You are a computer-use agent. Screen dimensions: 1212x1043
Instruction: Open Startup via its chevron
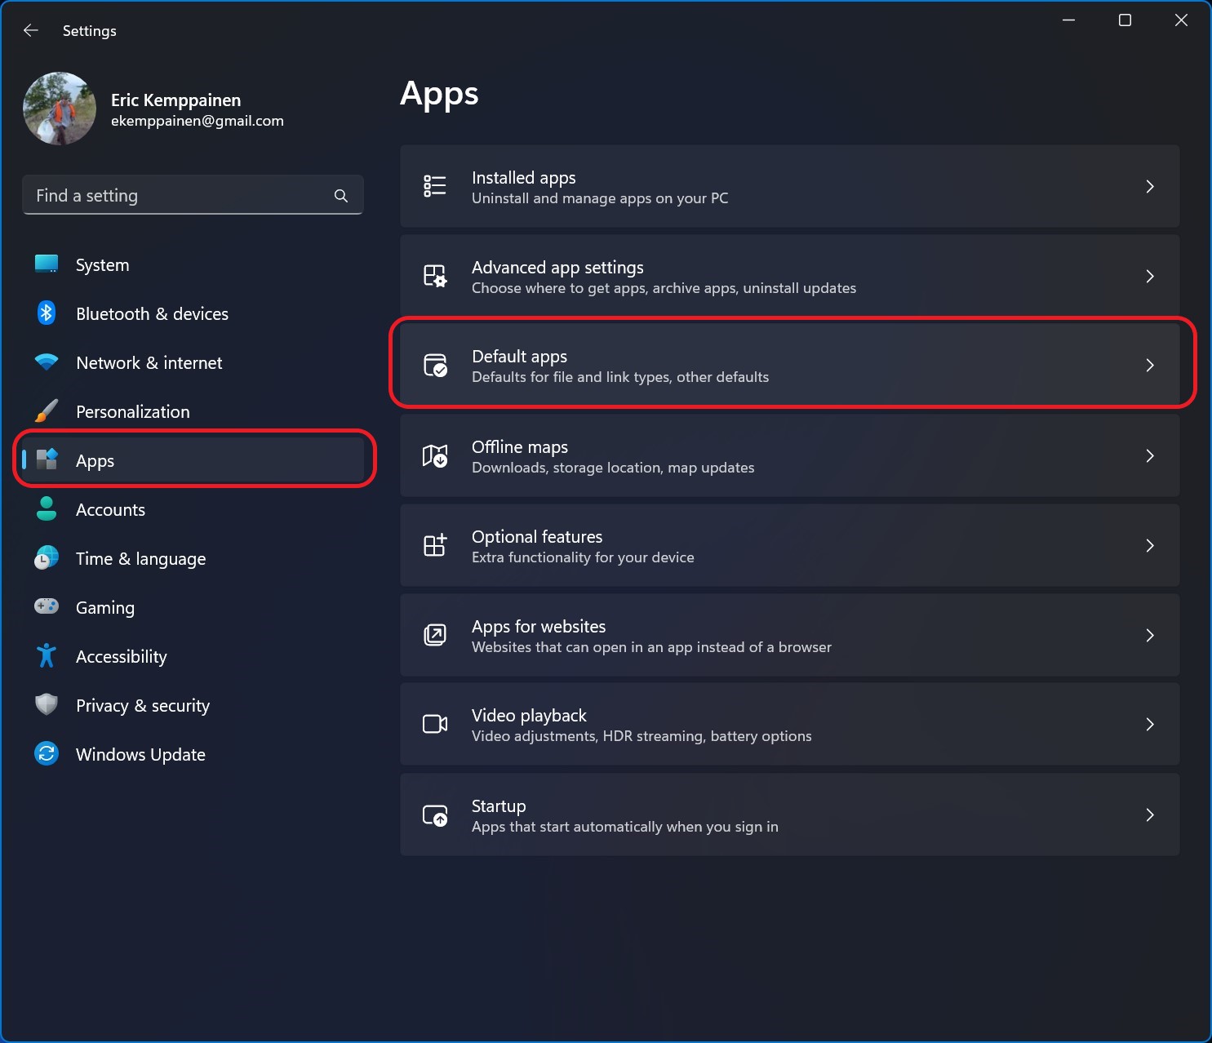click(x=1150, y=814)
